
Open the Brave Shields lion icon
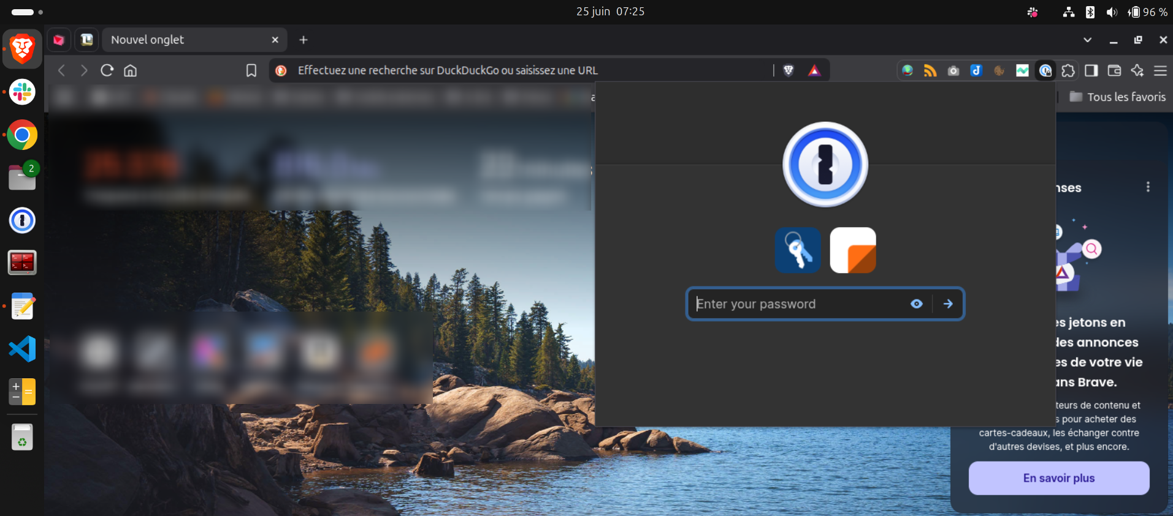789,70
